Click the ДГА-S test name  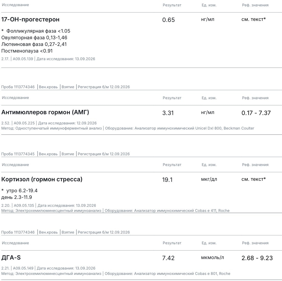11,258
